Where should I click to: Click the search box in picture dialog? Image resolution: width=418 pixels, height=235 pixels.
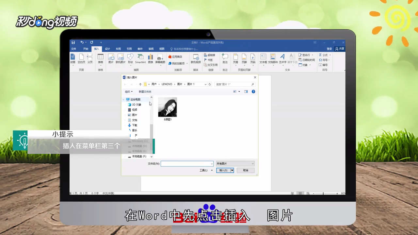235,84
